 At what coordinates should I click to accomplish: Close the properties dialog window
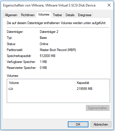109,5
